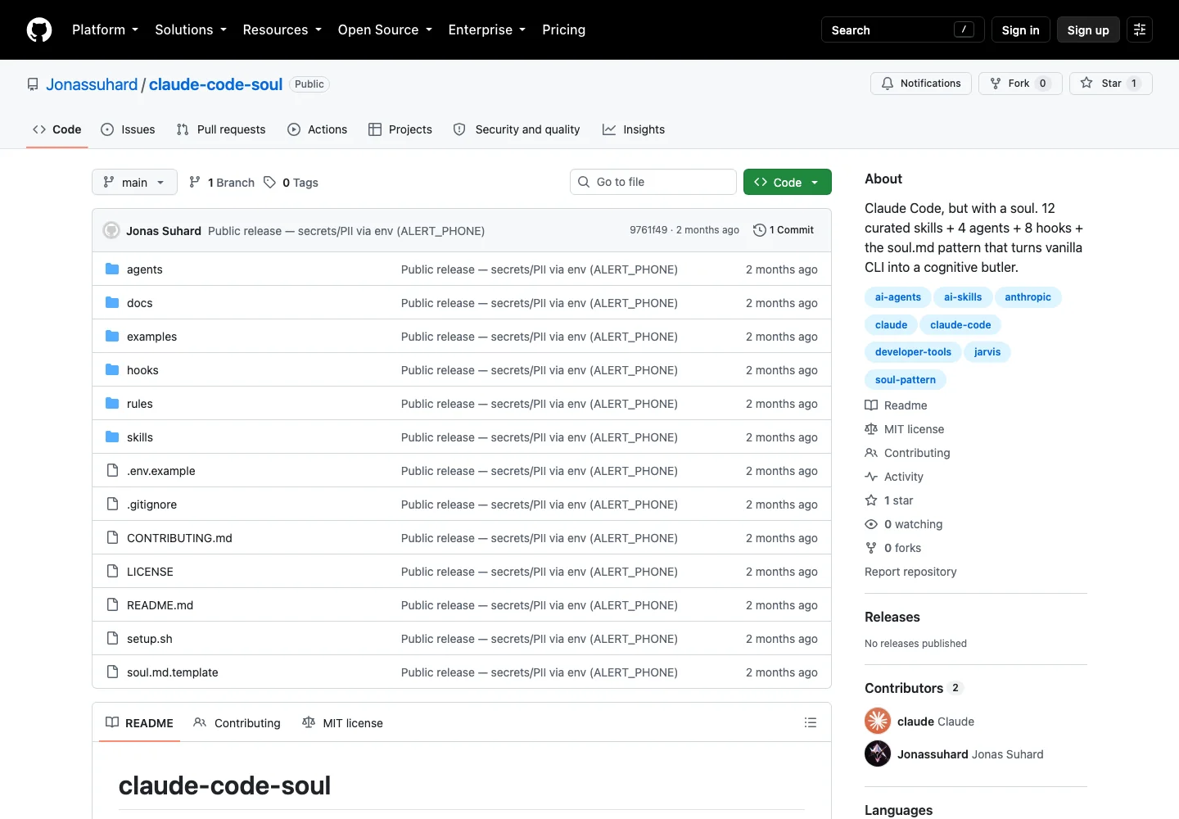Open the Enterprise dropdown menu
This screenshot has width=1179, height=819.
pyautogui.click(x=486, y=29)
